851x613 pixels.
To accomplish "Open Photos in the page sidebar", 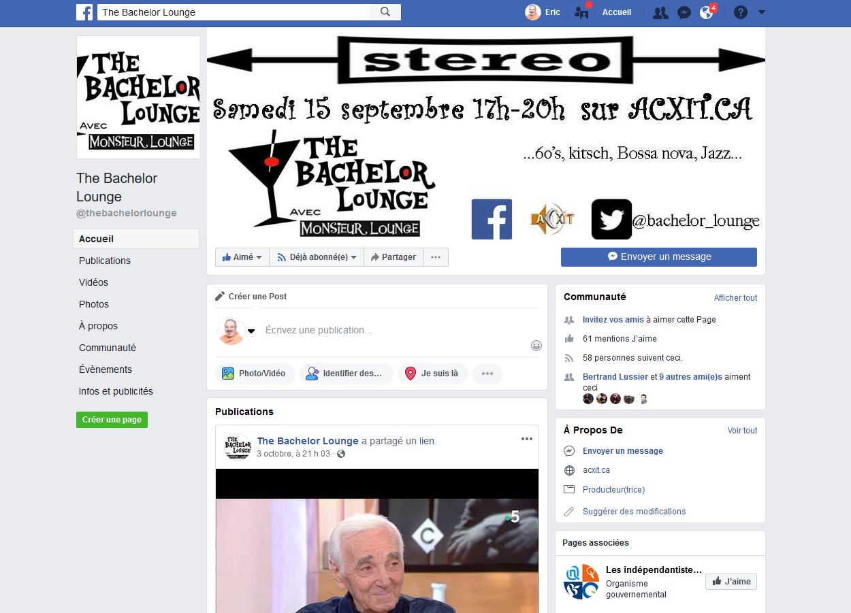I will (x=94, y=304).
